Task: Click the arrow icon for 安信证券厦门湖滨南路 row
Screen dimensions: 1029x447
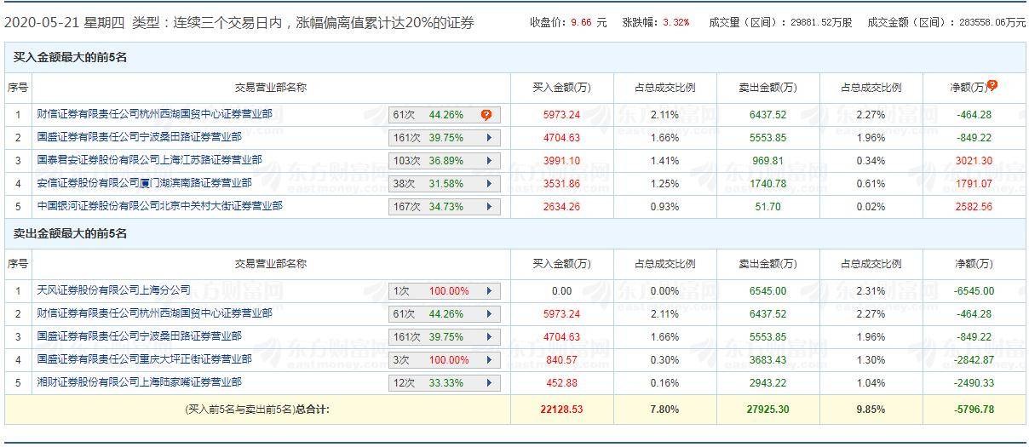Action: [490, 184]
